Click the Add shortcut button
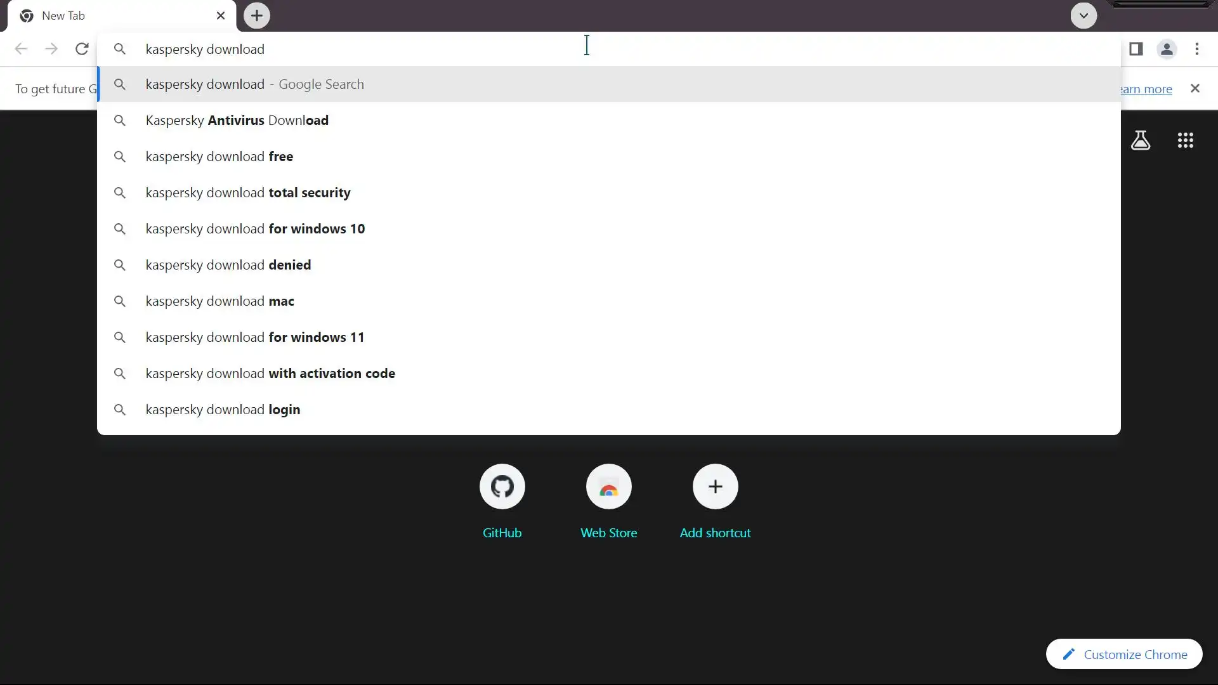This screenshot has width=1218, height=685. [715, 487]
